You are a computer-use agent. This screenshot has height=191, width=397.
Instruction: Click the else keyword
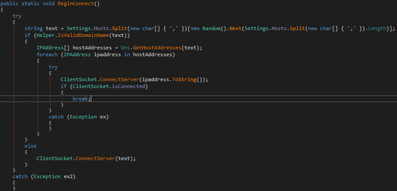[x=30, y=146]
